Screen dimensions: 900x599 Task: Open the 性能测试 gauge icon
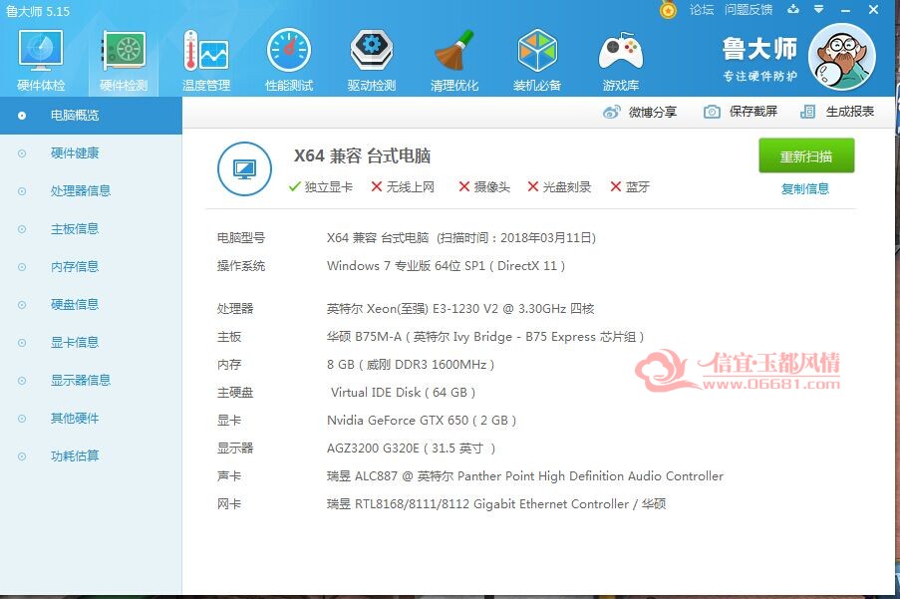(289, 51)
